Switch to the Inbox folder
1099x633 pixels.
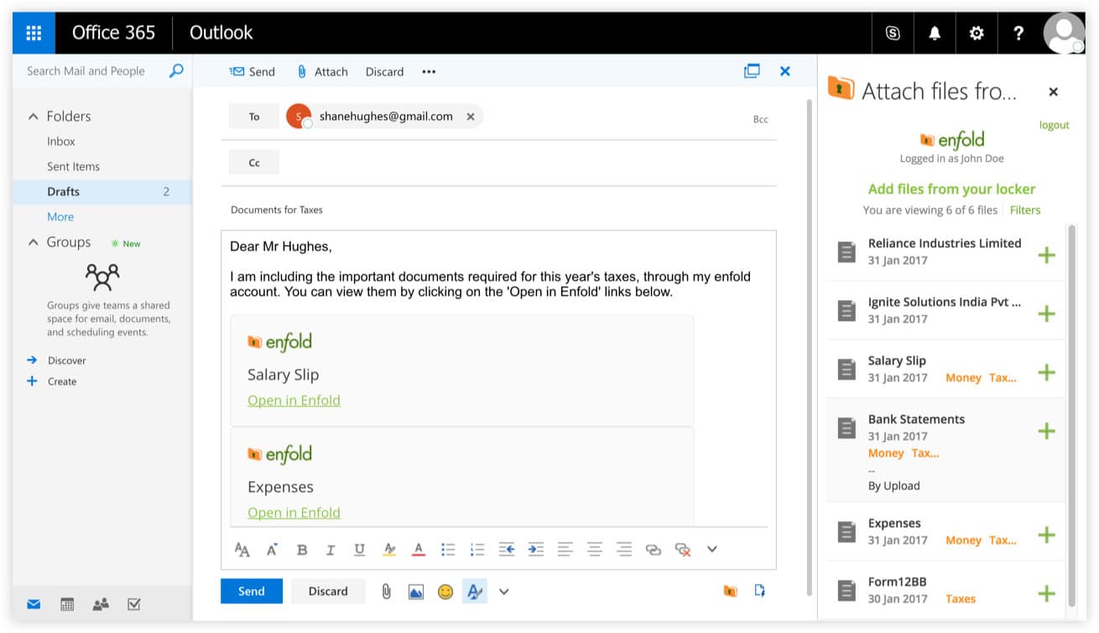(60, 141)
